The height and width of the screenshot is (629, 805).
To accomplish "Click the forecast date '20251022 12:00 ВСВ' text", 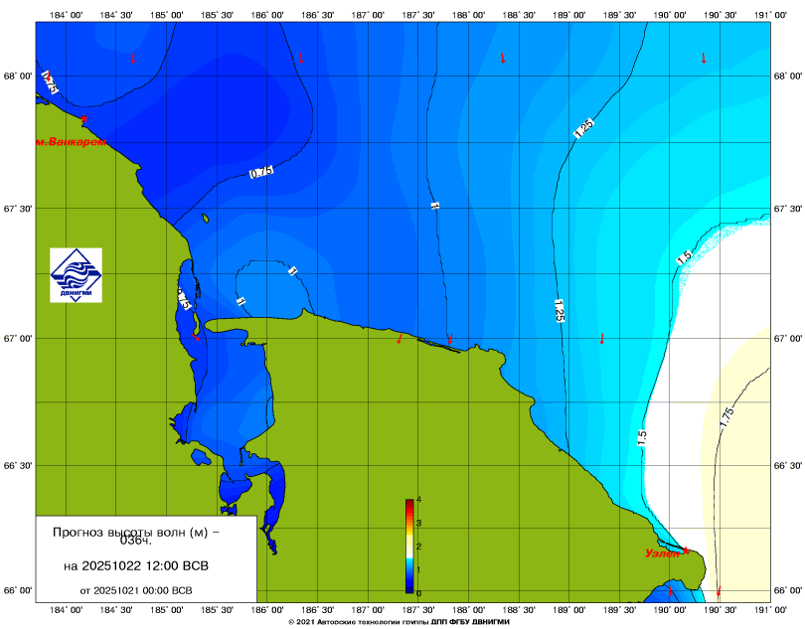I will click(136, 566).
